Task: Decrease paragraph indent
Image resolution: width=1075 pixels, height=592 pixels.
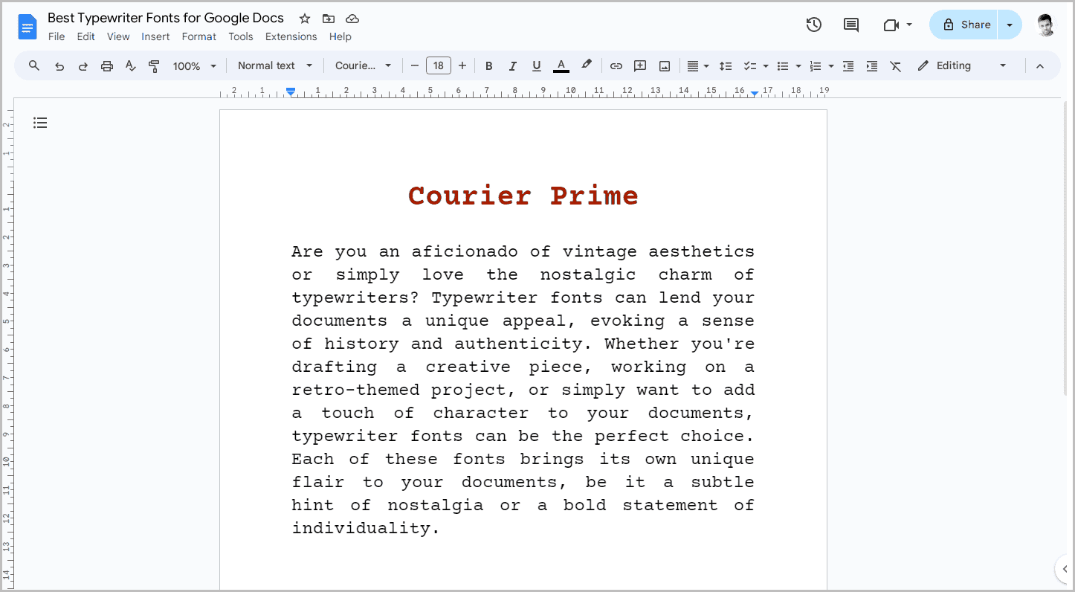Action: tap(848, 66)
